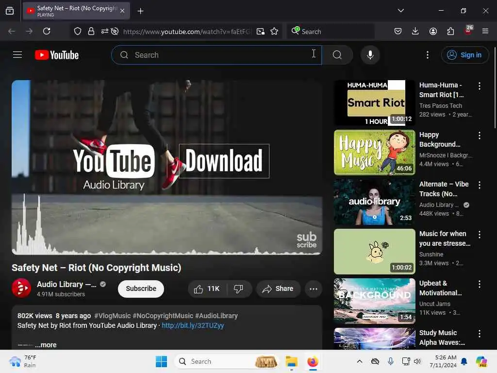Open the Audio Library channel avatar
The image size is (497, 373).
click(21, 288)
